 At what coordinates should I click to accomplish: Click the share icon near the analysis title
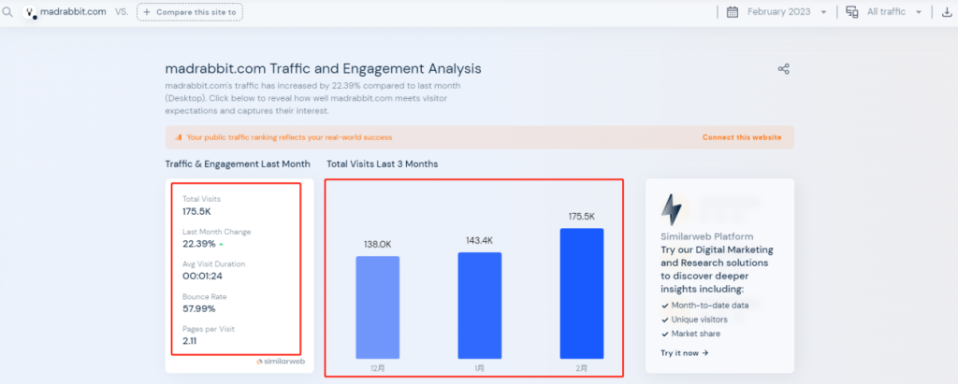pos(783,69)
